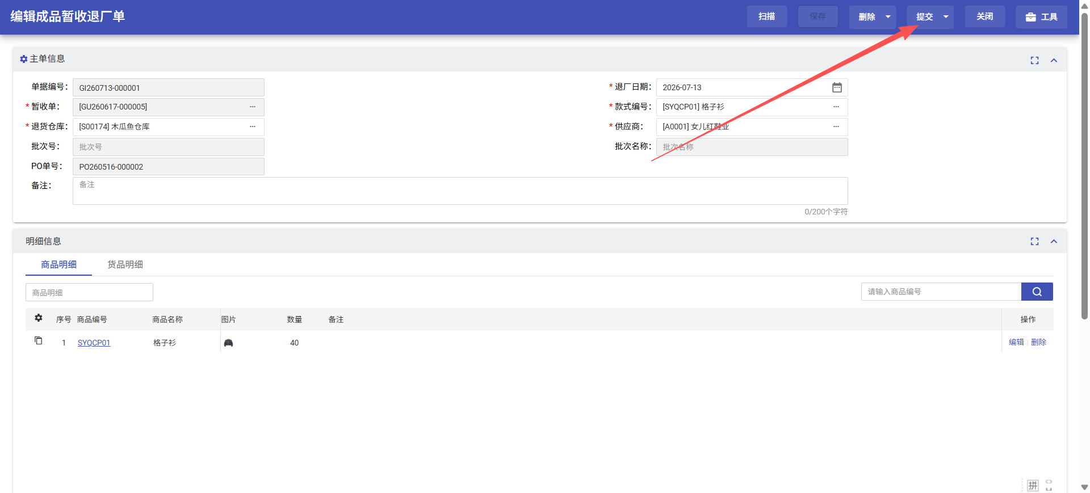This screenshot has height=493, width=1090.
Task: Click the 关闭 close button
Action: tap(984, 16)
